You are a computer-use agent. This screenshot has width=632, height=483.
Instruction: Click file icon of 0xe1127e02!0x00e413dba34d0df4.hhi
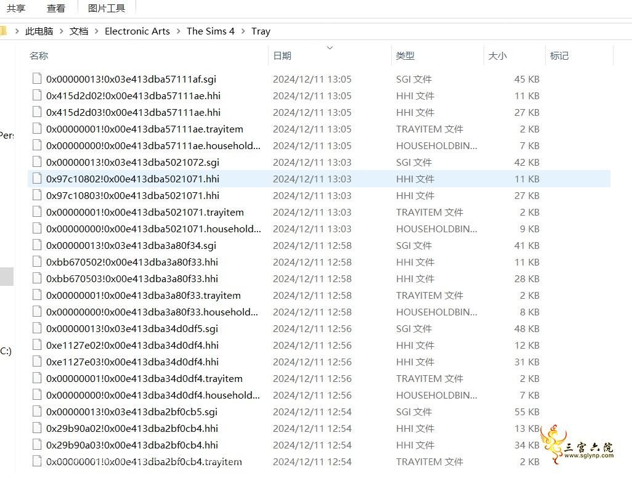(x=37, y=345)
